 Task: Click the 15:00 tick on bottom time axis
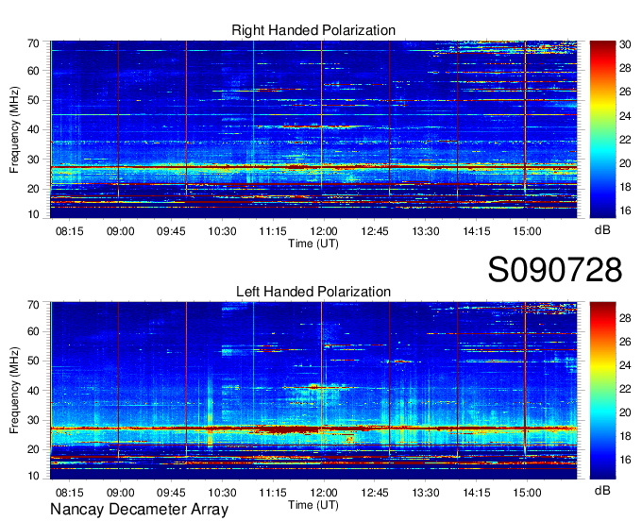pos(528,493)
